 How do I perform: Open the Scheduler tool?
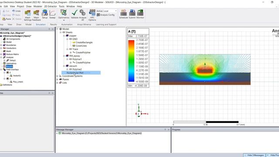pyautogui.click(x=123, y=14)
